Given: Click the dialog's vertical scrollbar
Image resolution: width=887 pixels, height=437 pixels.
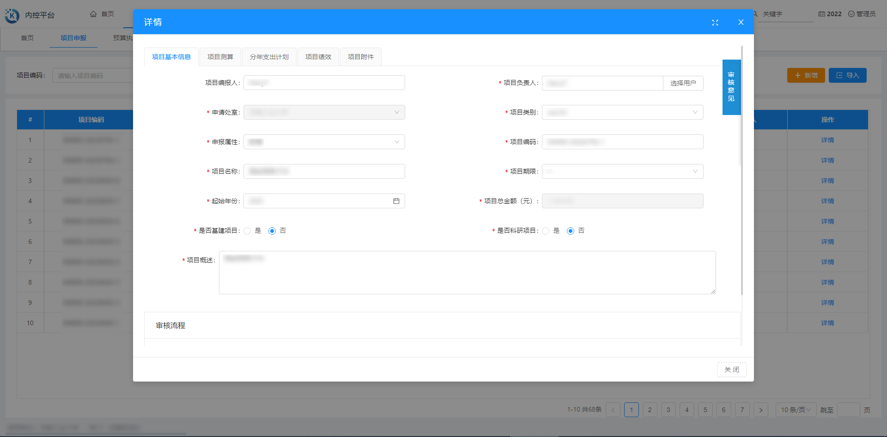Looking at the screenshot, I should click(x=741, y=139).
